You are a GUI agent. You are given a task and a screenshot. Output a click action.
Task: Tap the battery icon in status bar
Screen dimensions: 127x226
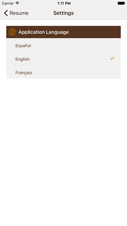pos(121,3)
